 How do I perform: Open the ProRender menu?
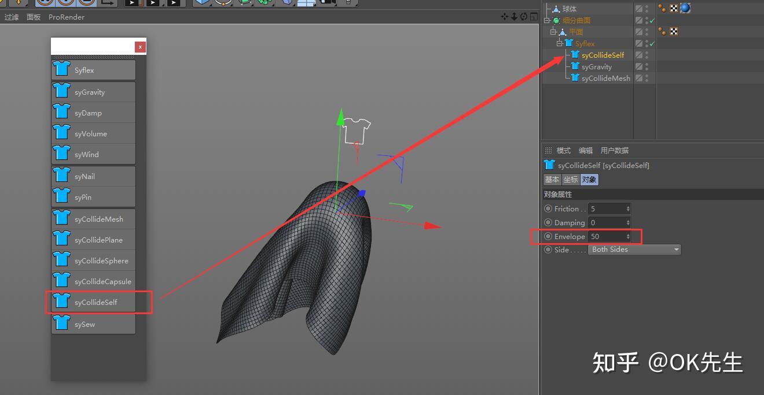pos(66,17)
